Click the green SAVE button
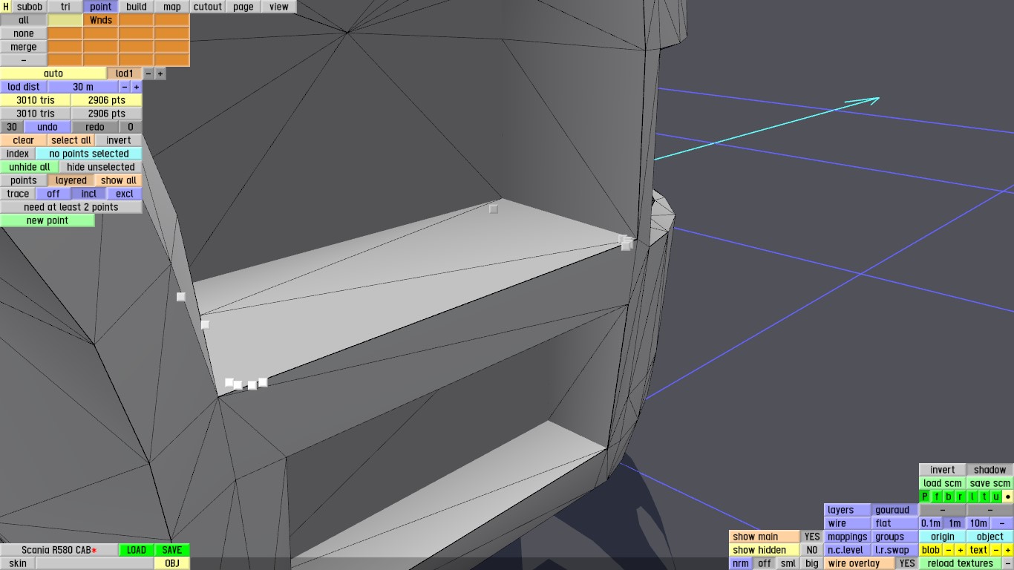The image size is (1014, 570). click(x=172, y=550)
